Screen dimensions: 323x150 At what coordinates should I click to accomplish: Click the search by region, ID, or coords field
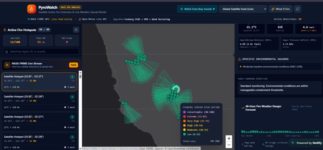pyautogui.click(x=41, y=51)
